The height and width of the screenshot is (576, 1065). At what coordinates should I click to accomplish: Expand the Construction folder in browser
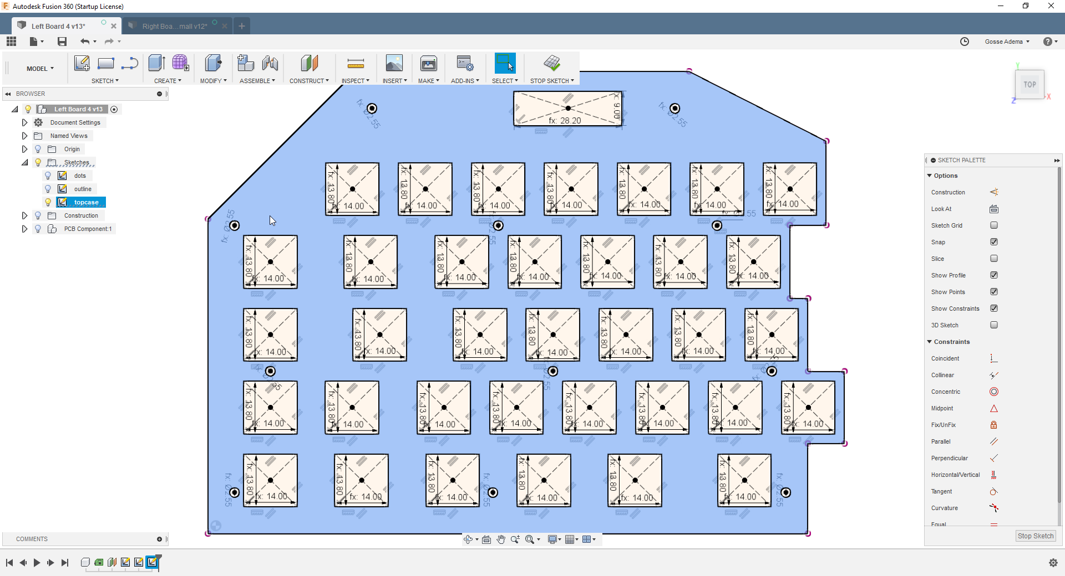click(x=24, y=215)
